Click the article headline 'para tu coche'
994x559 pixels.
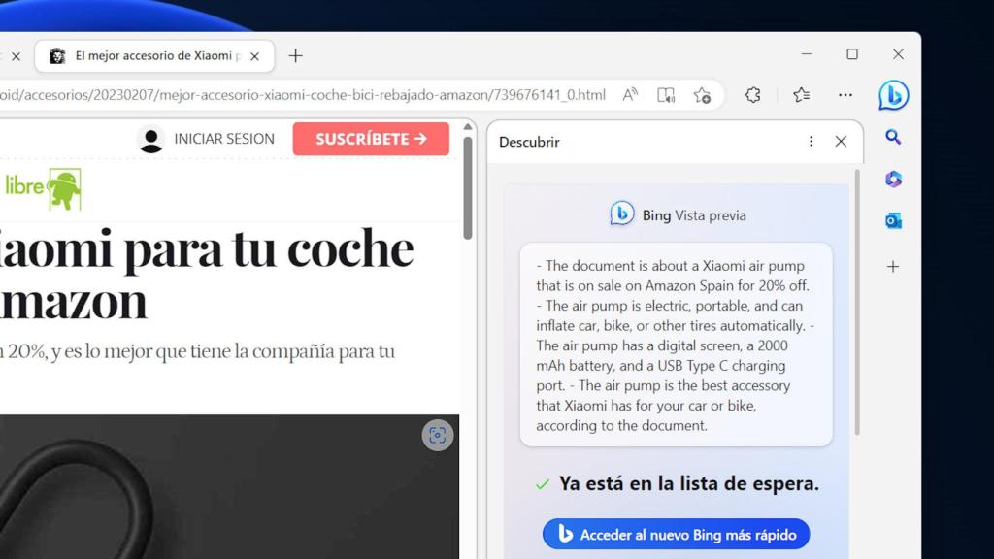coord(269,248)
